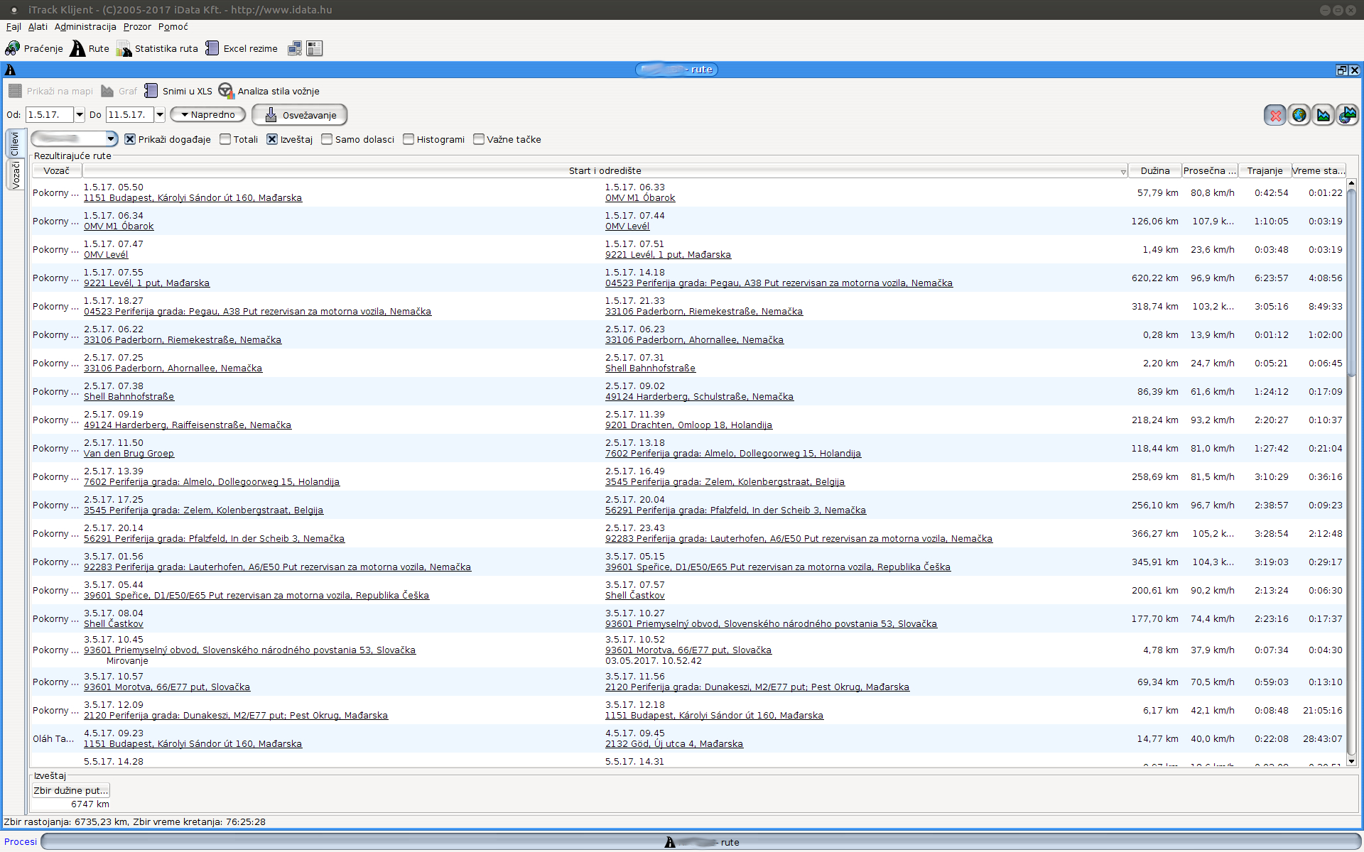Image resolution: width=1364 pixels, height=852 pixels.
Task: Expand the Napredno advanced options
Action: tap(207, 115)
